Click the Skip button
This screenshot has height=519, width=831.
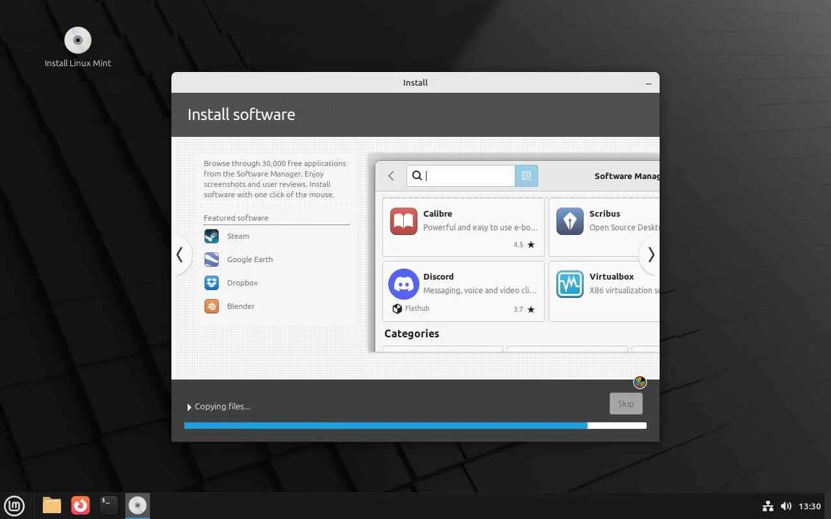pos(626,404)
